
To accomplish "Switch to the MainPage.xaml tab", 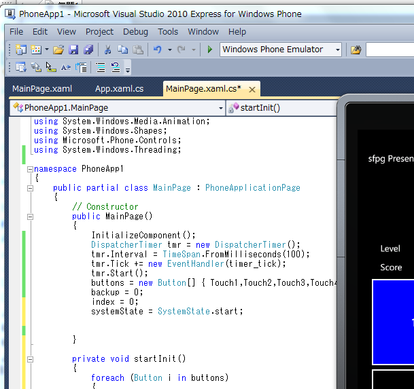I will coord(42,88).
